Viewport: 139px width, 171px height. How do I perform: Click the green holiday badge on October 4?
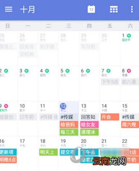click(x=47, y=71)
